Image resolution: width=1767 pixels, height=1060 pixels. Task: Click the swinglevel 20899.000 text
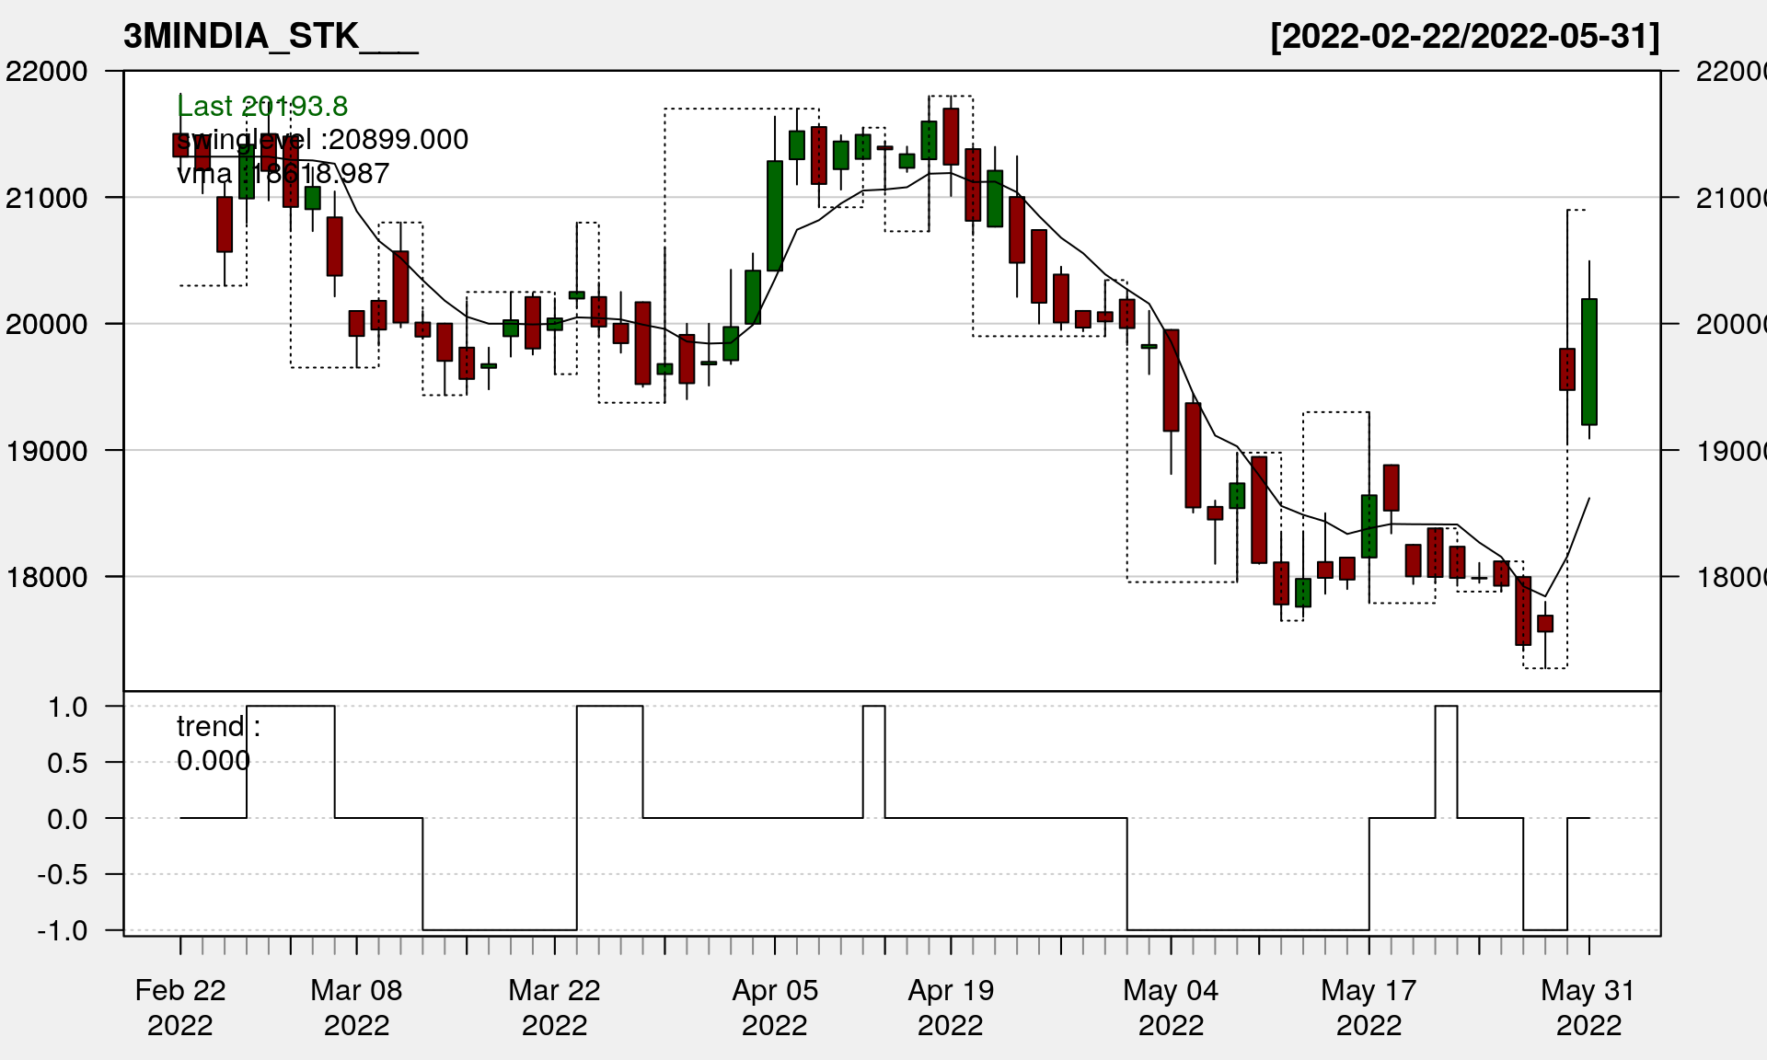coord(322,140)
